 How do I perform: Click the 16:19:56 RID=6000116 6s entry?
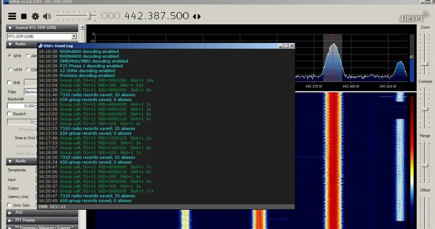pyautogui.click(x=95, y=172)
